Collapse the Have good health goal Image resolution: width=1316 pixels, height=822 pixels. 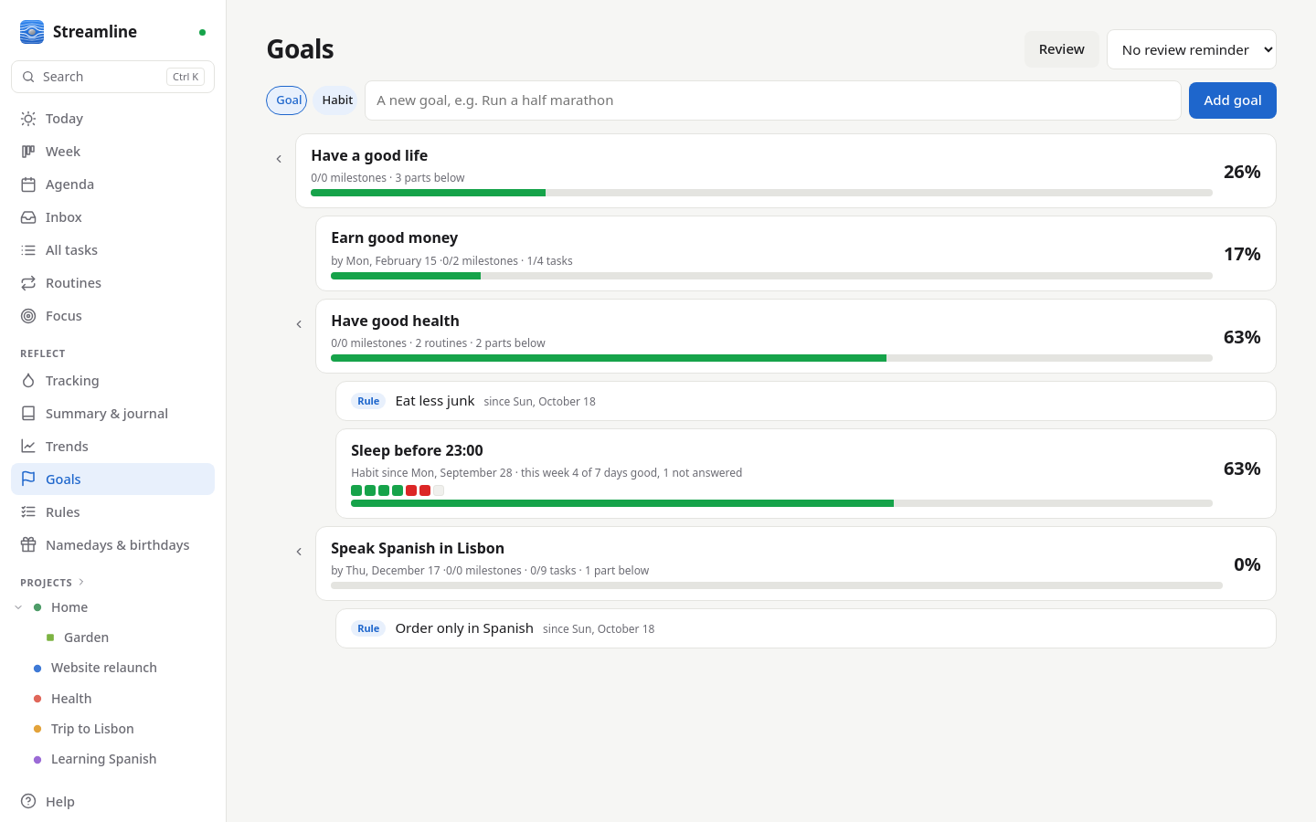[x=299, y=324]
